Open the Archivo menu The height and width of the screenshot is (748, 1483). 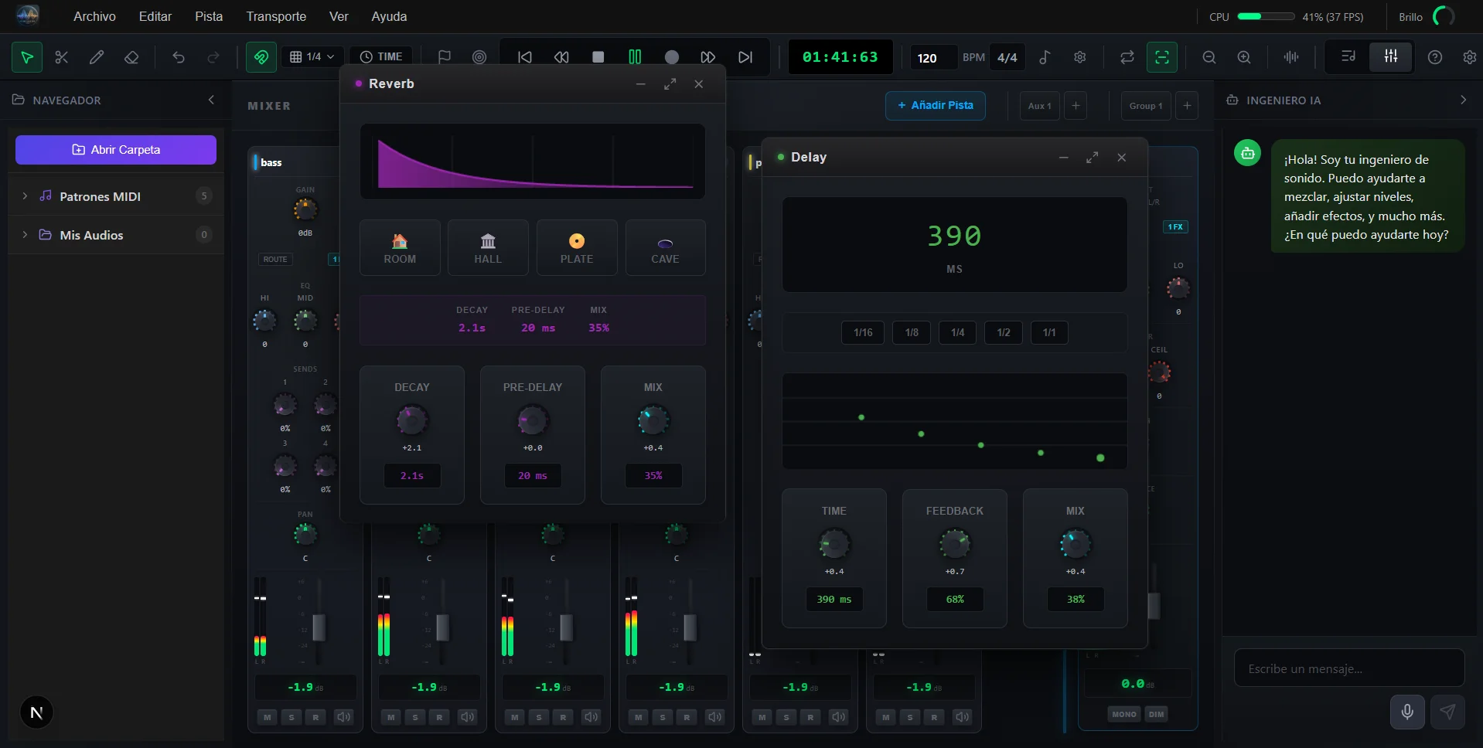(94, 16)
